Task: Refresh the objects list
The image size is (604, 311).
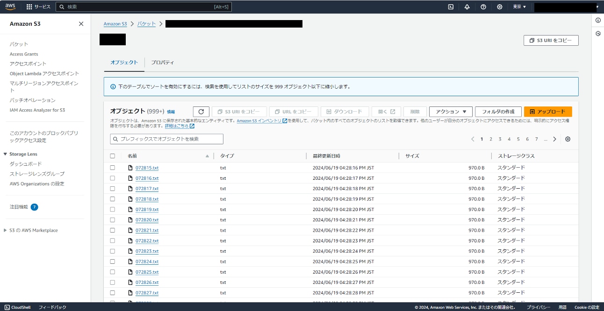Action: (201, 112)
